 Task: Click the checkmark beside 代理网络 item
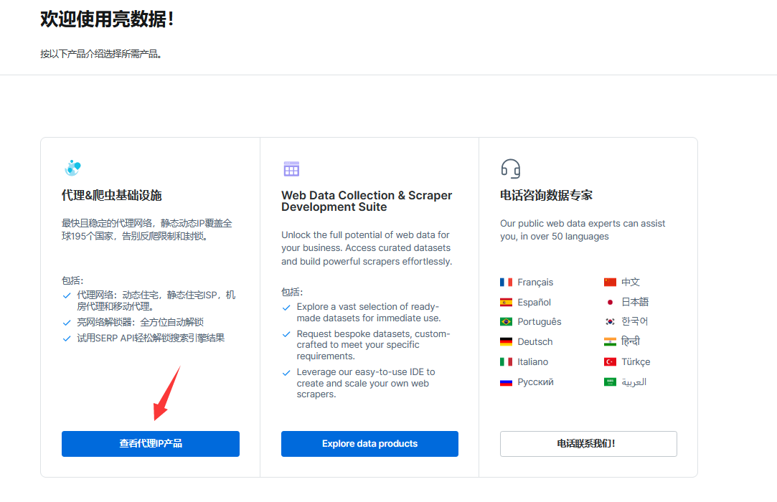(x=67, y=296)
